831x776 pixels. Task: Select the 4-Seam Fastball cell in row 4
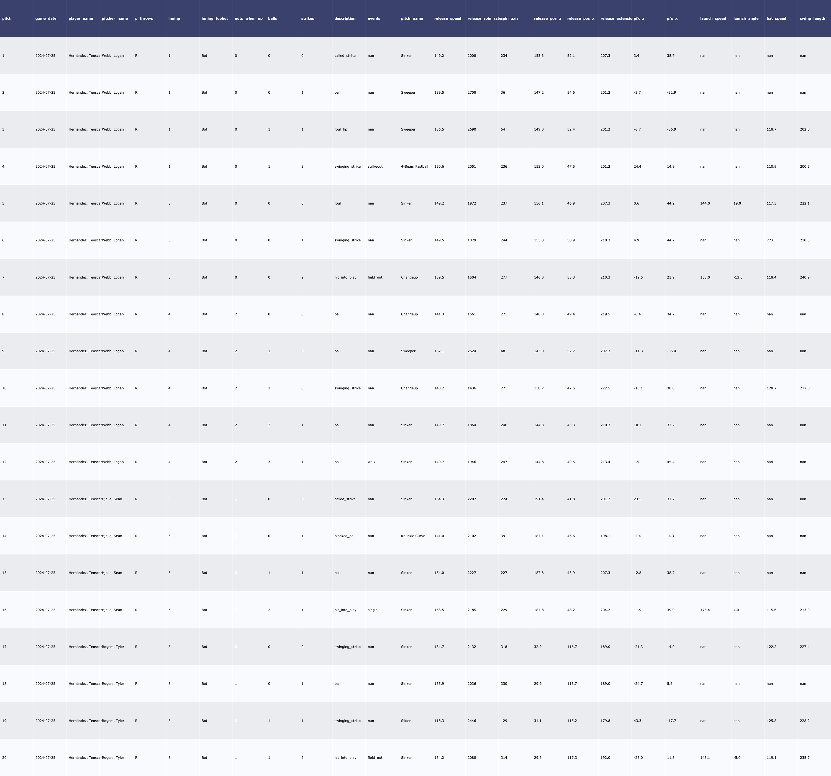click(414, 167)
